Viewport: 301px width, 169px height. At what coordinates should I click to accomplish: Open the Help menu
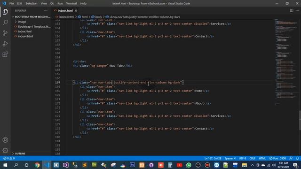pos(83,3)
